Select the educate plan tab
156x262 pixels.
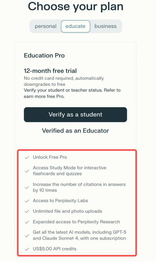pos(75,26)
